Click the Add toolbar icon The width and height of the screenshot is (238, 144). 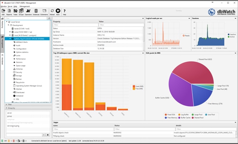pyautogui.click(x=3, y=12)
